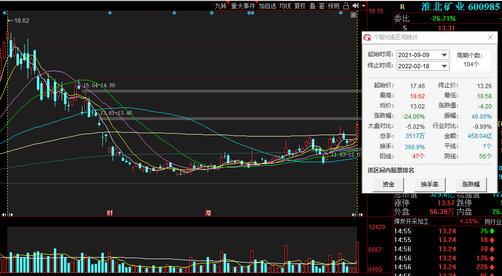The image size is (502, 276).
Task: Expand the 起始时间 start date dropdown
Action: tap(444, 55)
